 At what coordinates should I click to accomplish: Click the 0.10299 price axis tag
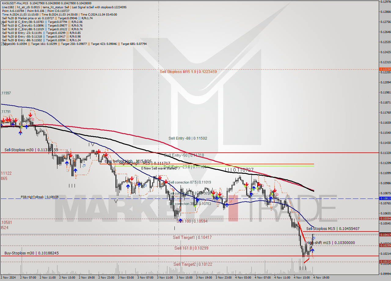(385, 245)
